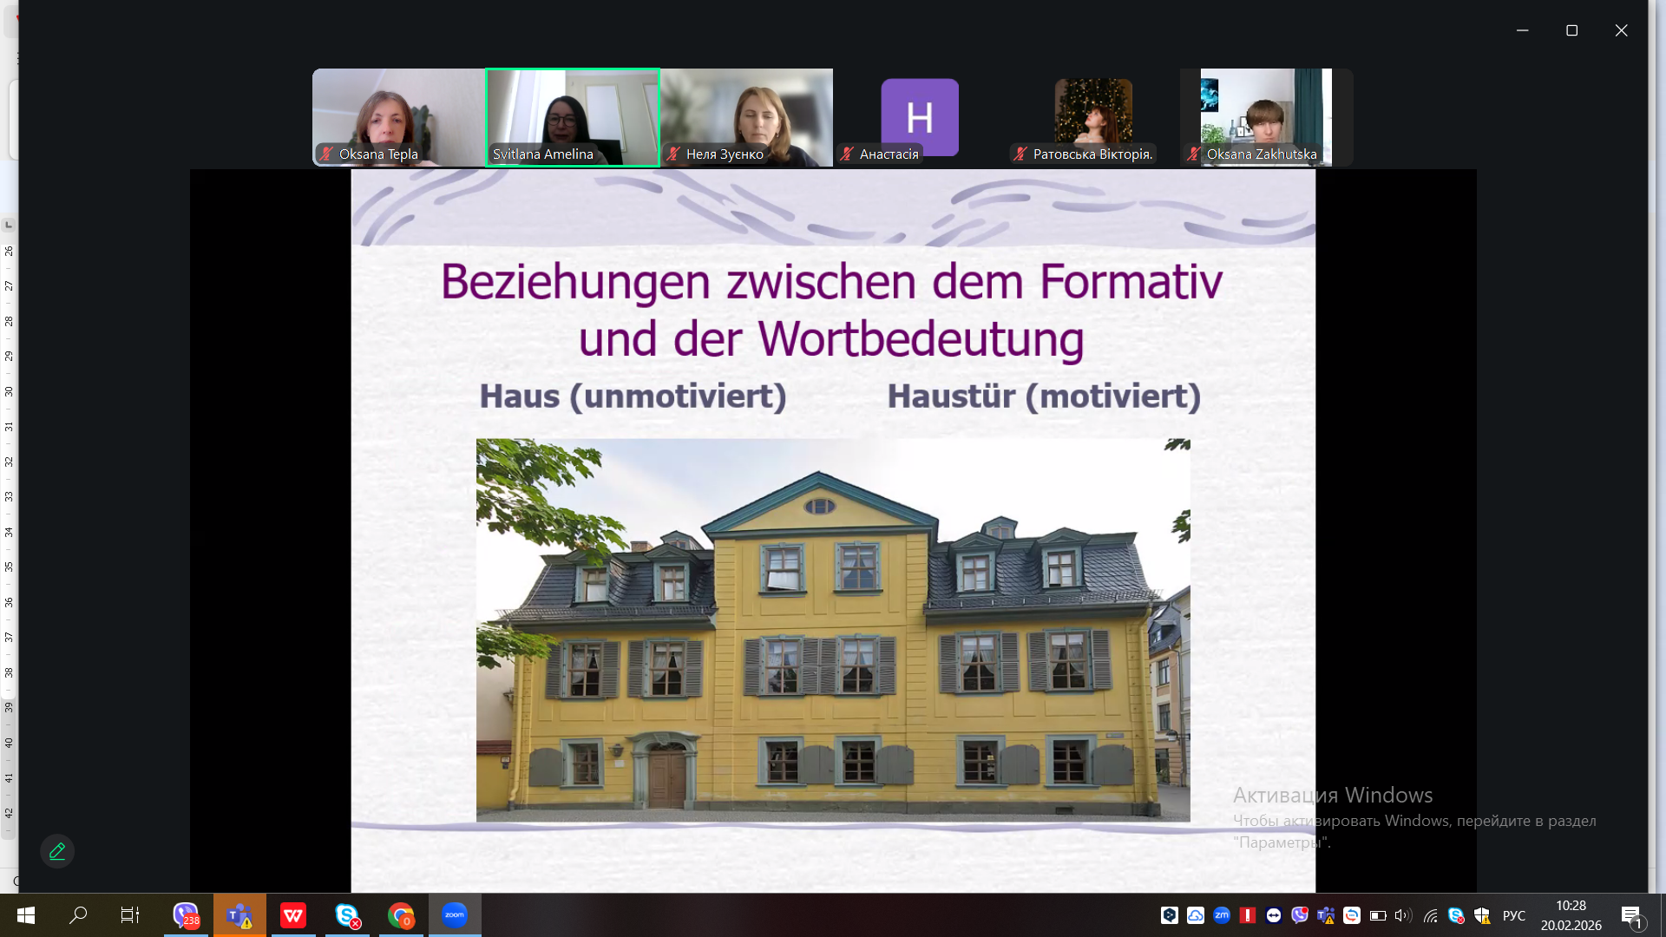Switch keyboard language РУС indicator
The image size is (1666, 937).
click(1514, 915)
